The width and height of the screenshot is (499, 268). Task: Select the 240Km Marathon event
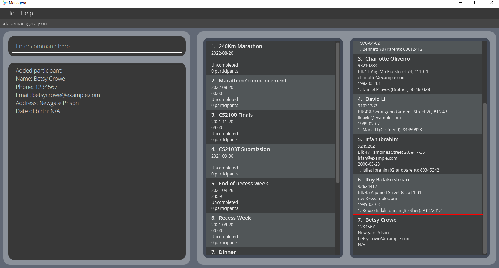(x=271, y=58)
